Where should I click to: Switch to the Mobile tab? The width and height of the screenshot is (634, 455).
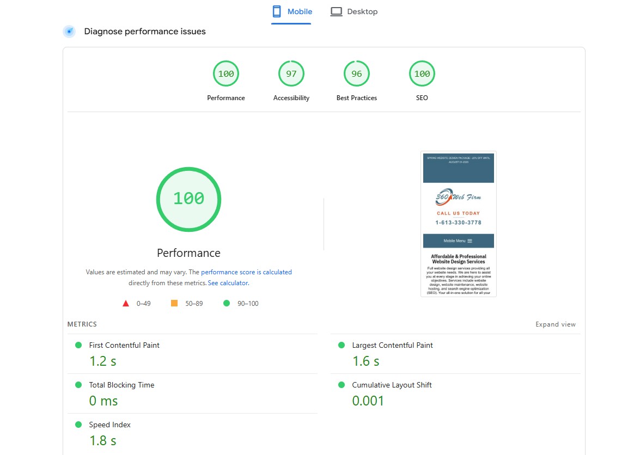click(x=291, y=11)
